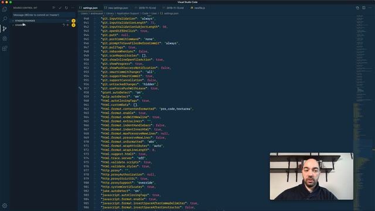This screenshot has width=375, height=211.
Task: Select the Source Control activity bar icon
Action: [x=5, y=29]
